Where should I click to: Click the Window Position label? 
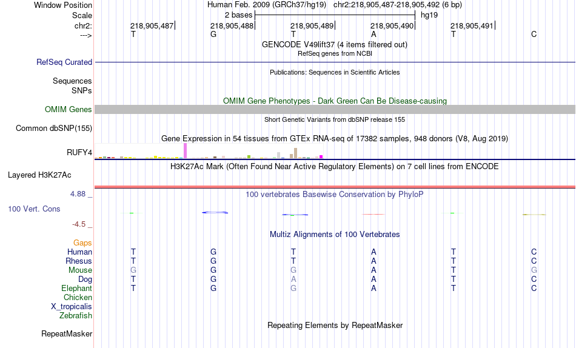pos(63,5)
